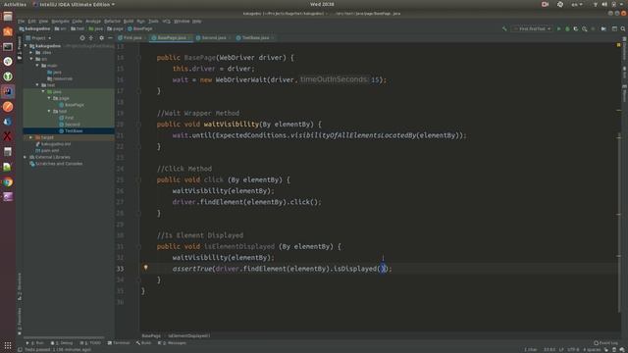Screen dimensions: 628x353
Task: Click the yellow intention lightbulb on line 33
Action: 146,268
